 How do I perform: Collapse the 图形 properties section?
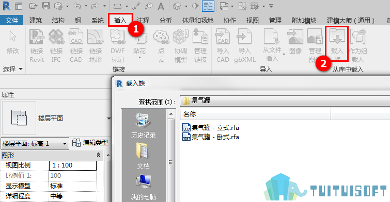coord(98,155)
